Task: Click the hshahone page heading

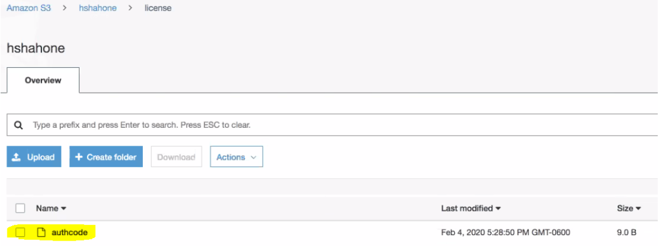Action: pos(36,48)
